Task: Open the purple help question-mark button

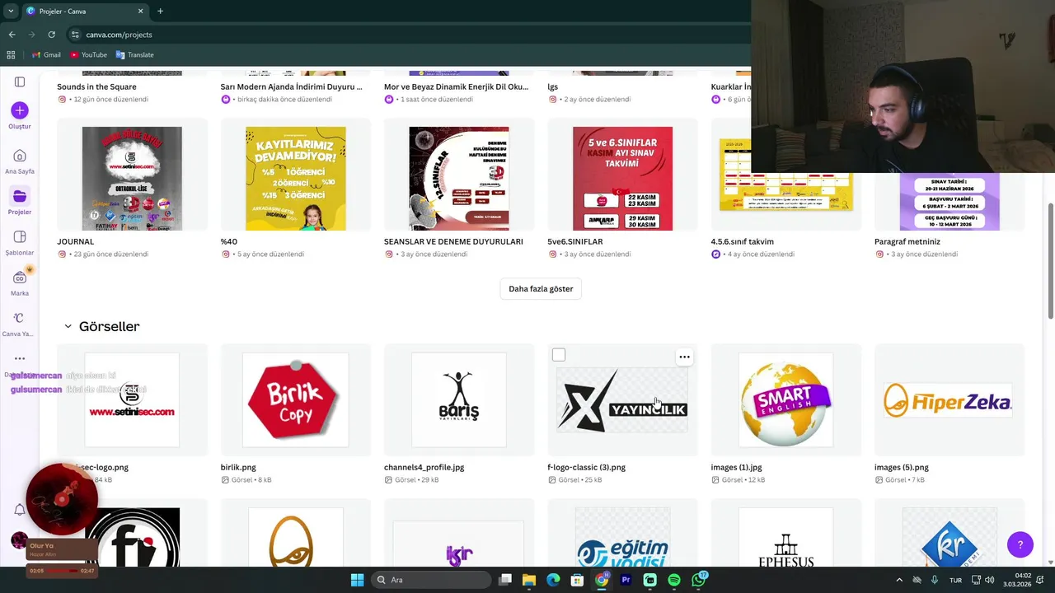Action: 1020,544
